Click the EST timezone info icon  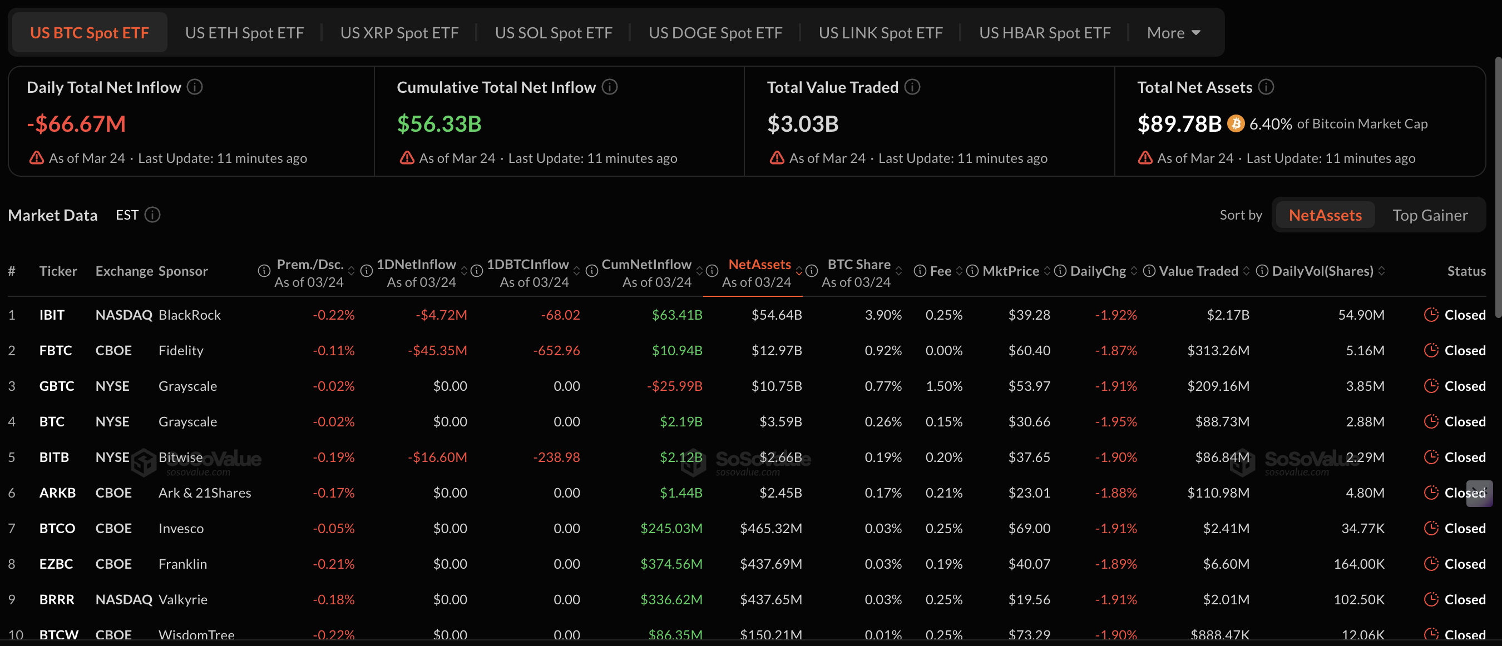pyautogui.click(x=153, y=215)
